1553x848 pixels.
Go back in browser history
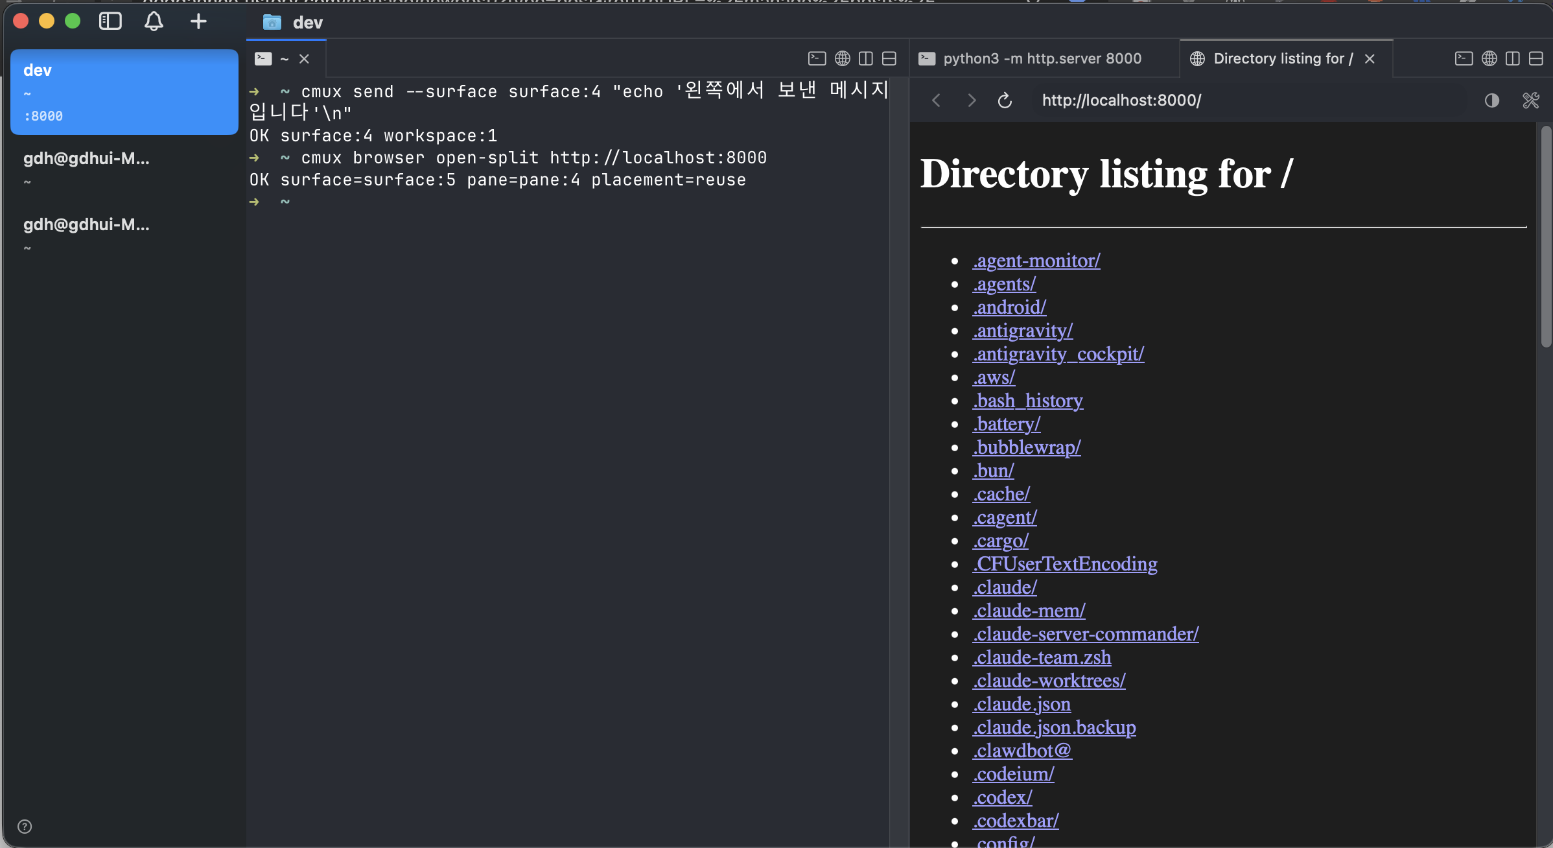936,100
